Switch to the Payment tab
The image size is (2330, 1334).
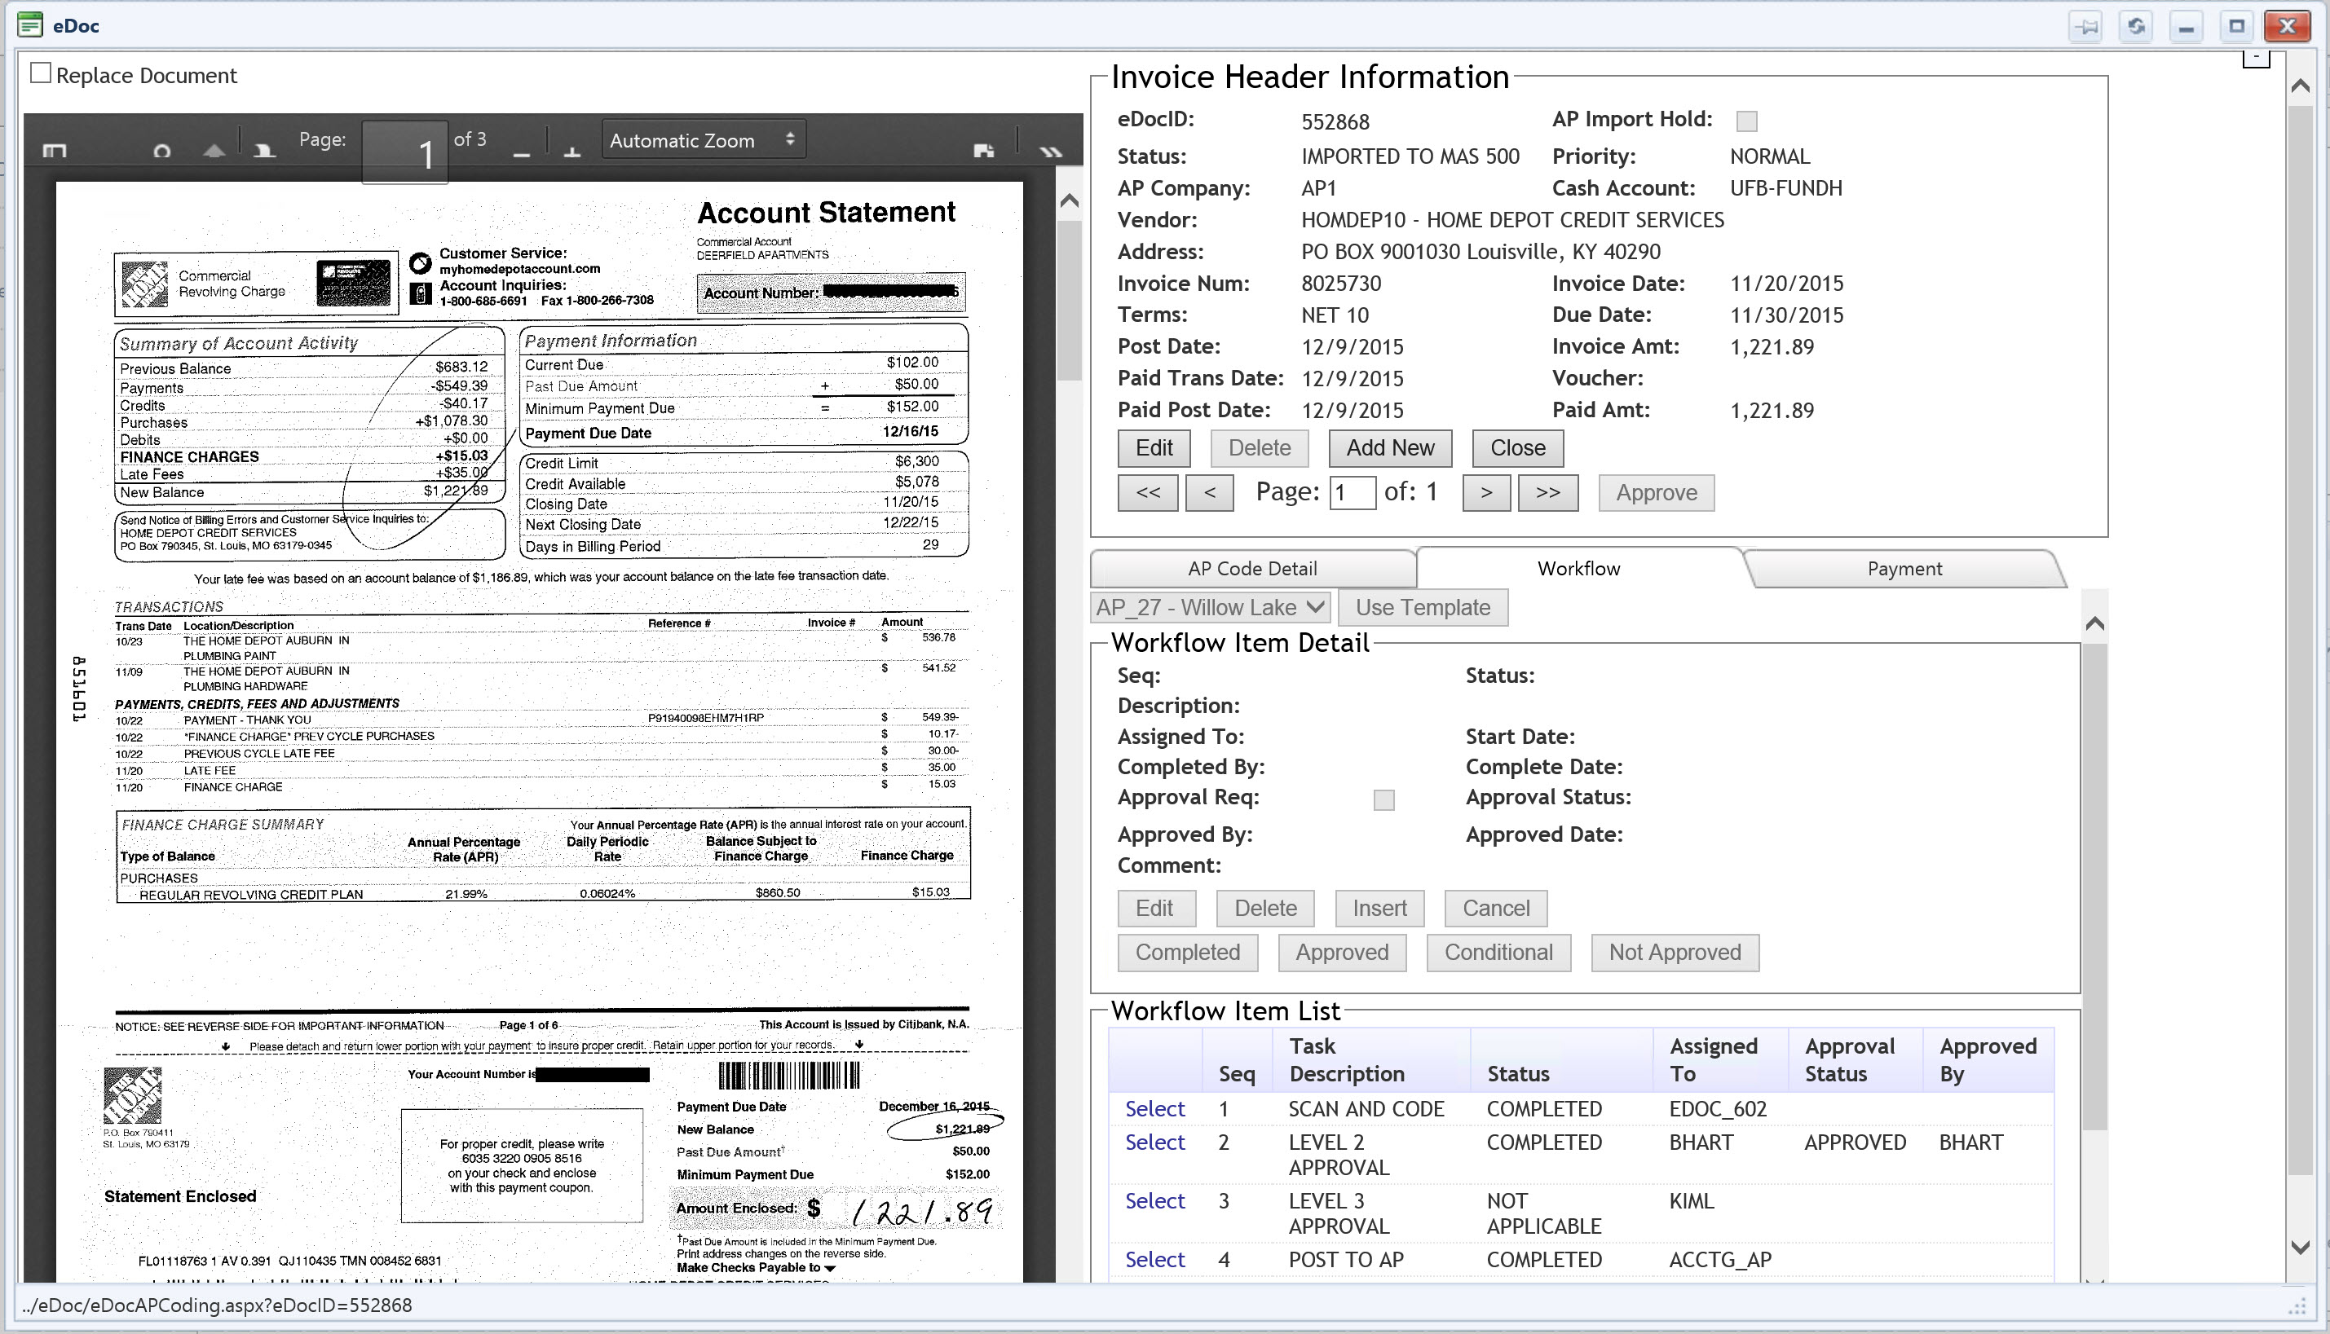click(x=1904, y=569)
